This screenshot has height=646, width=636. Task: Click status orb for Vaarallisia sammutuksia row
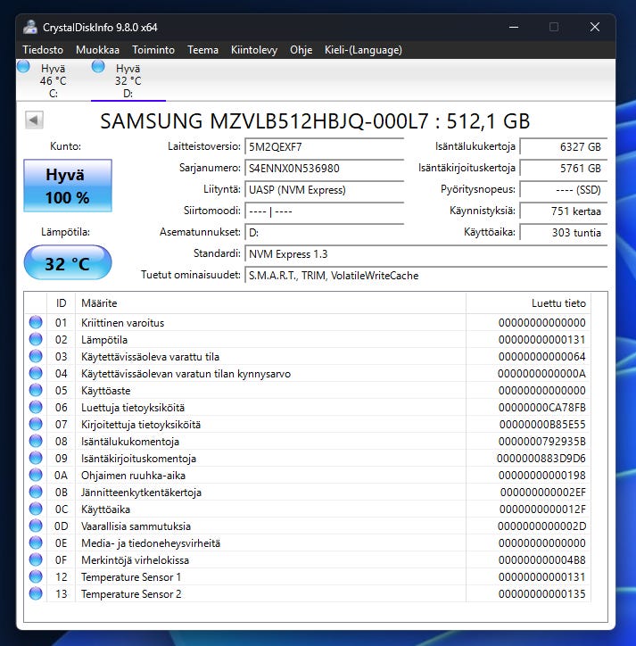click(36, 526)
